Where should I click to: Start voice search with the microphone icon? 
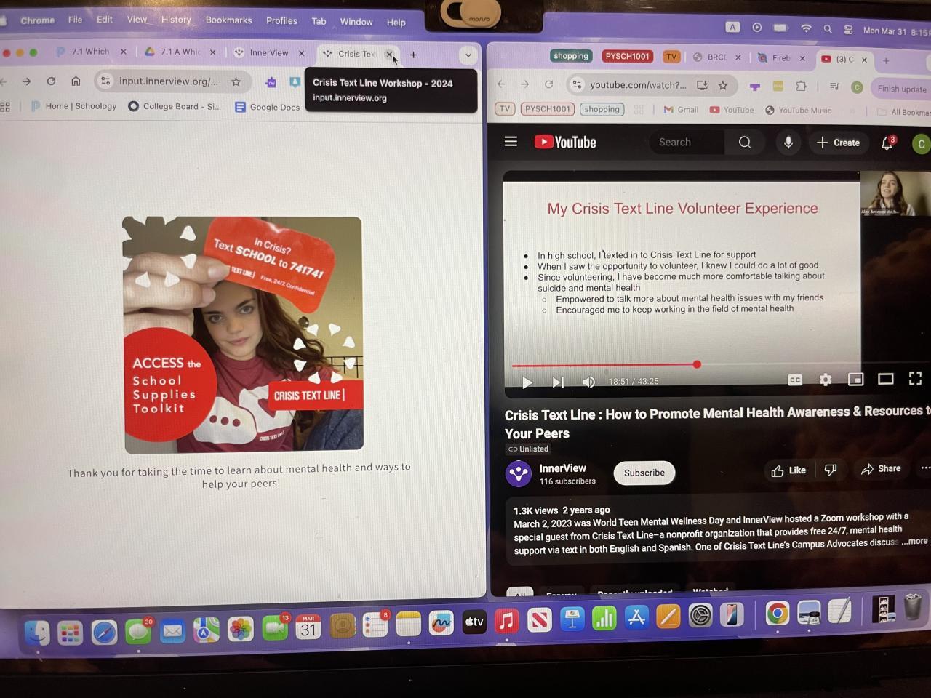tap(788, 143)
